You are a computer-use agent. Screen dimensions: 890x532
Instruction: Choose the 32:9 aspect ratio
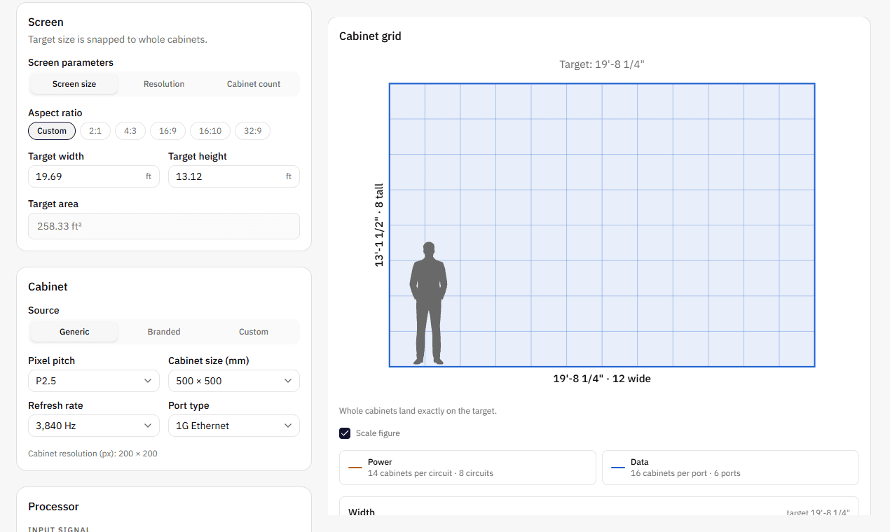coord(252,131)
